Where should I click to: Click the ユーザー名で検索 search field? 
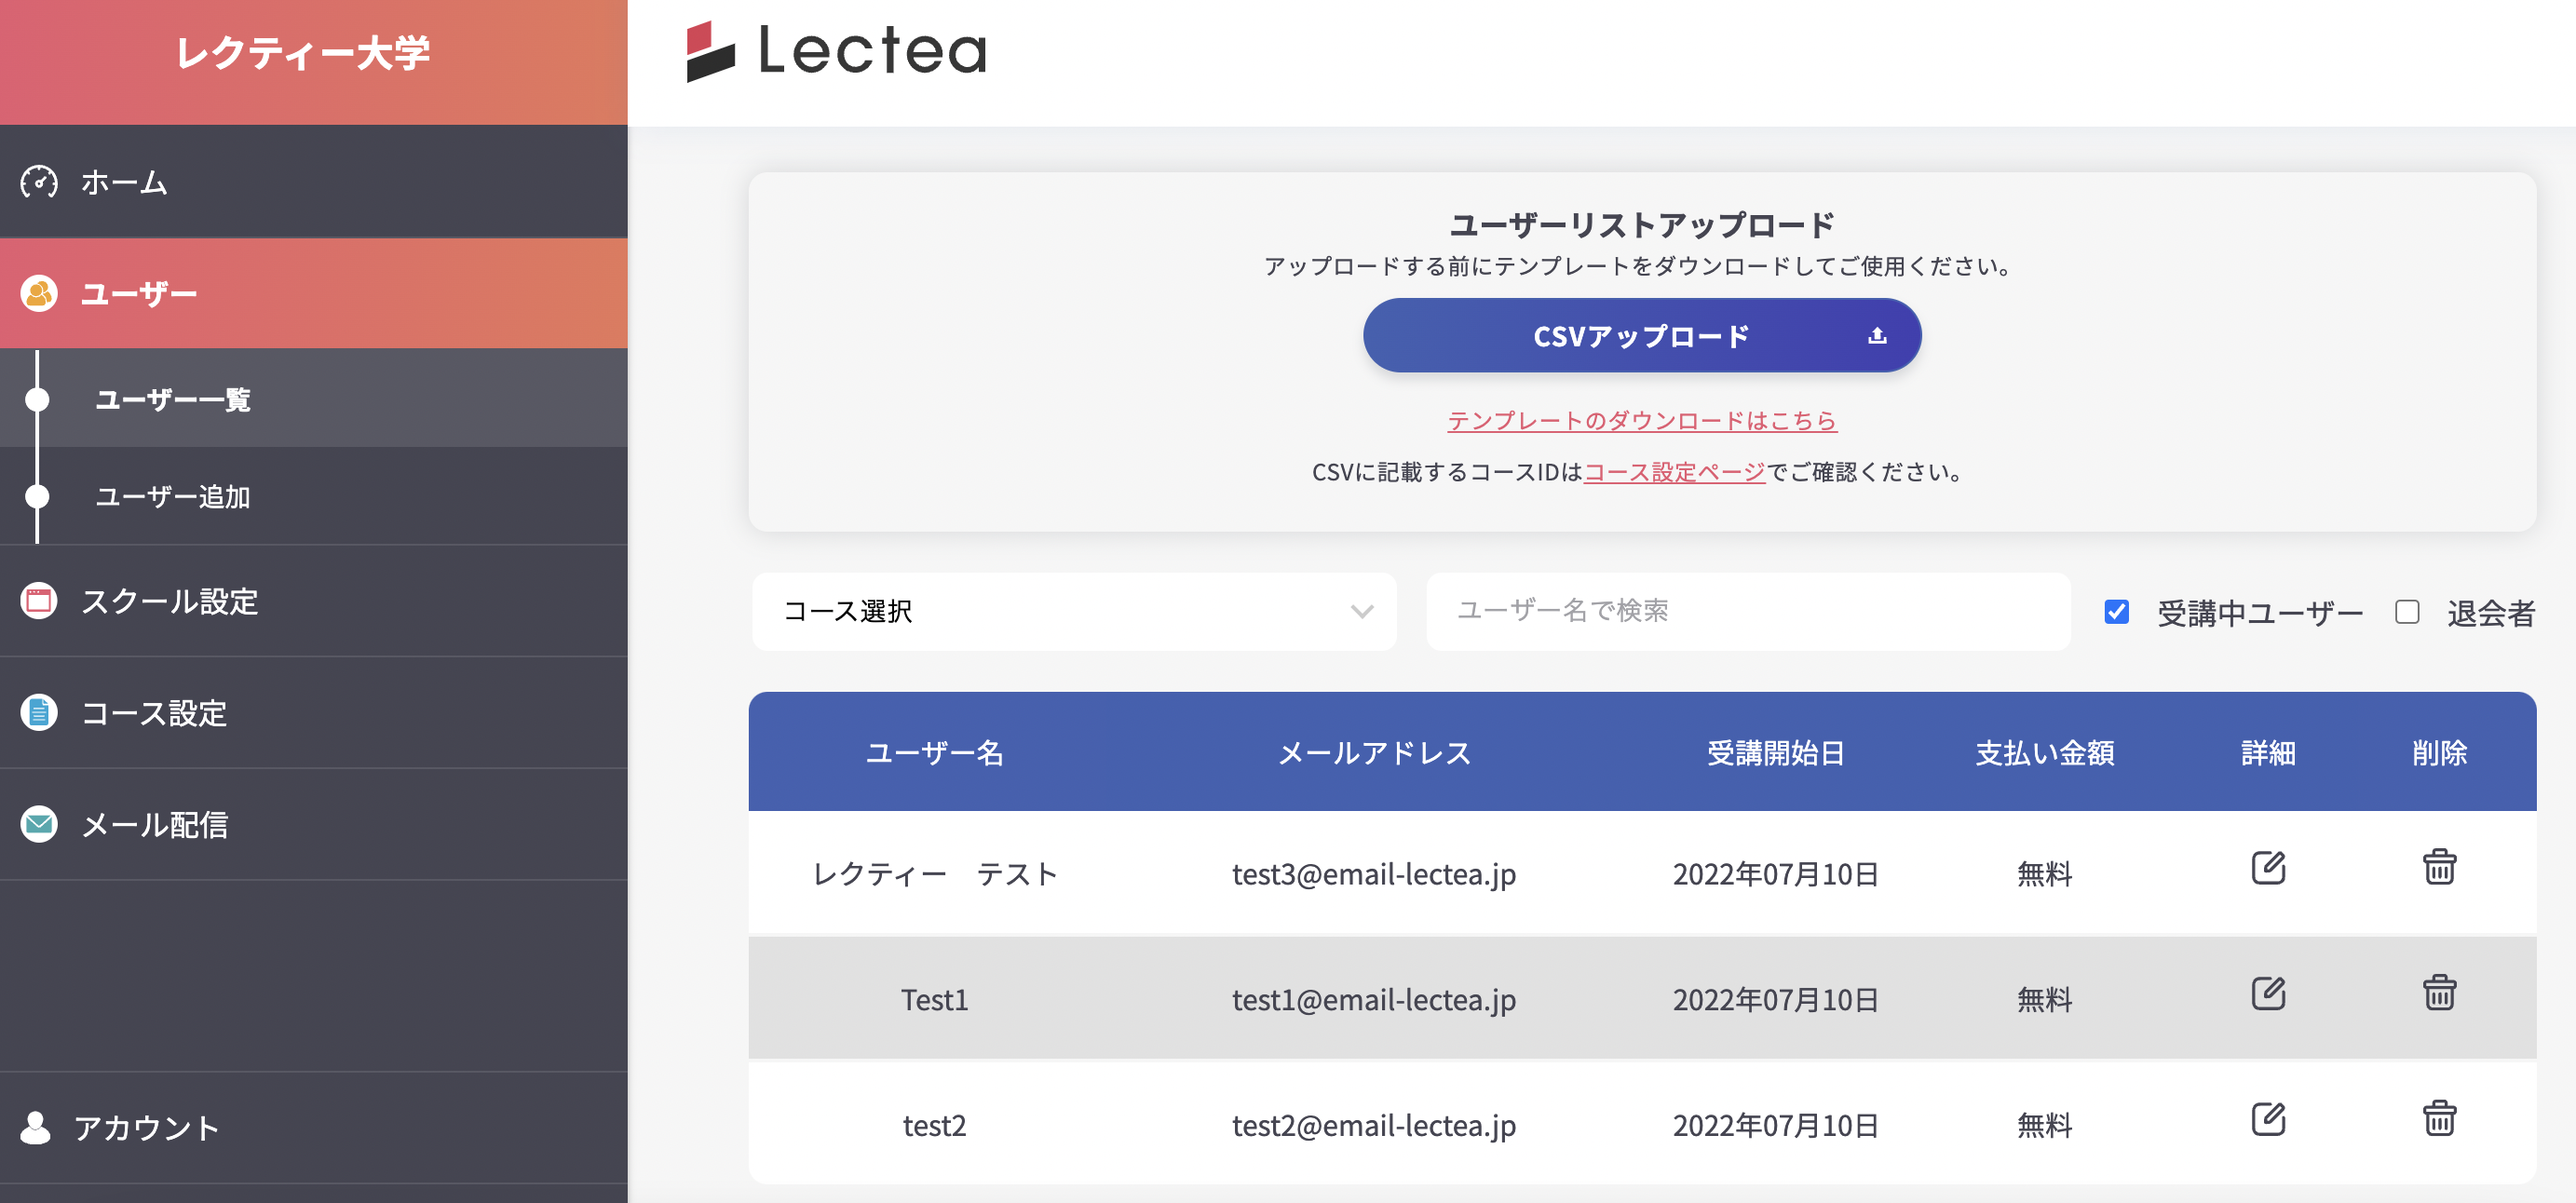(1747, 611)
